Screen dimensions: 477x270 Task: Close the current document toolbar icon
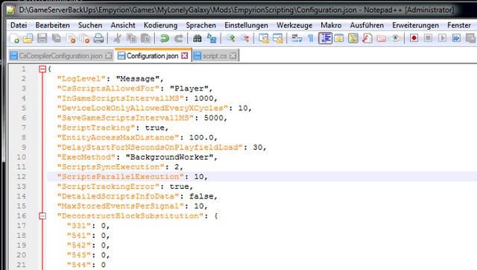pos(70,38)
